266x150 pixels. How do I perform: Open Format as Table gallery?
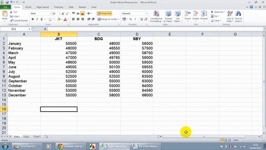coord(168,17)
